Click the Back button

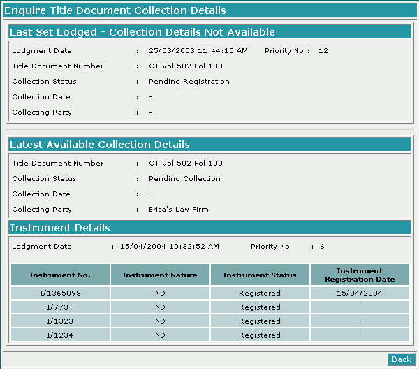[x=401, y=359]
